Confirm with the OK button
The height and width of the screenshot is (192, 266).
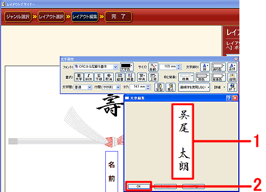tap(139, 186)
